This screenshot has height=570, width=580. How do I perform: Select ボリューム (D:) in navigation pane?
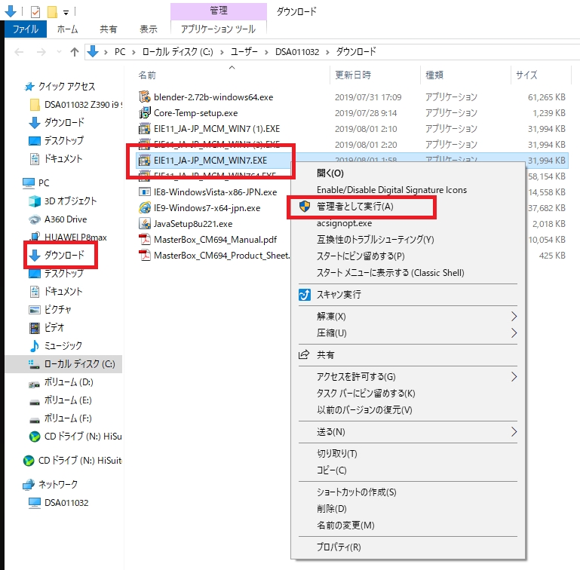coord(69,382)
